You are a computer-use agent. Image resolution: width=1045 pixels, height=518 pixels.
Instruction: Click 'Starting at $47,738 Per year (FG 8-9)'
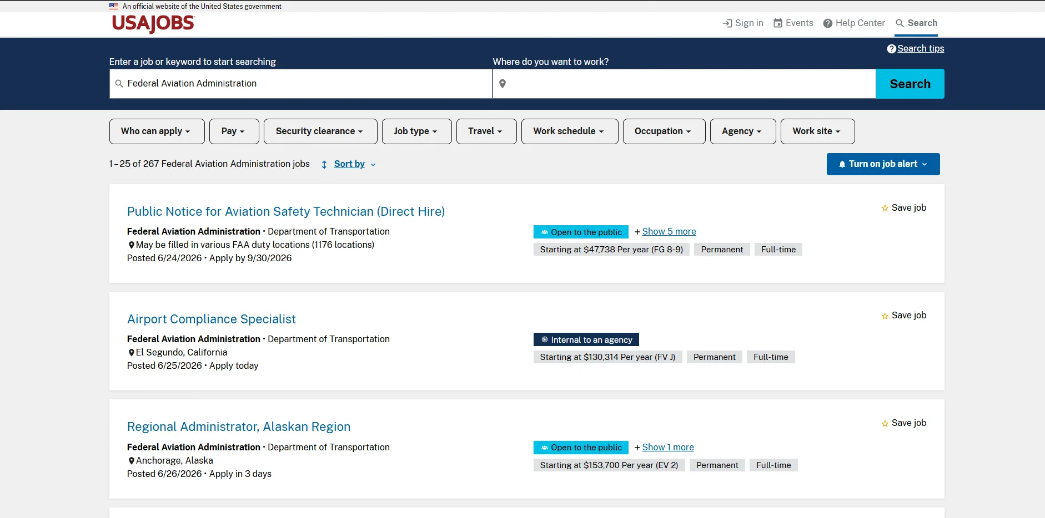point(611,250)
